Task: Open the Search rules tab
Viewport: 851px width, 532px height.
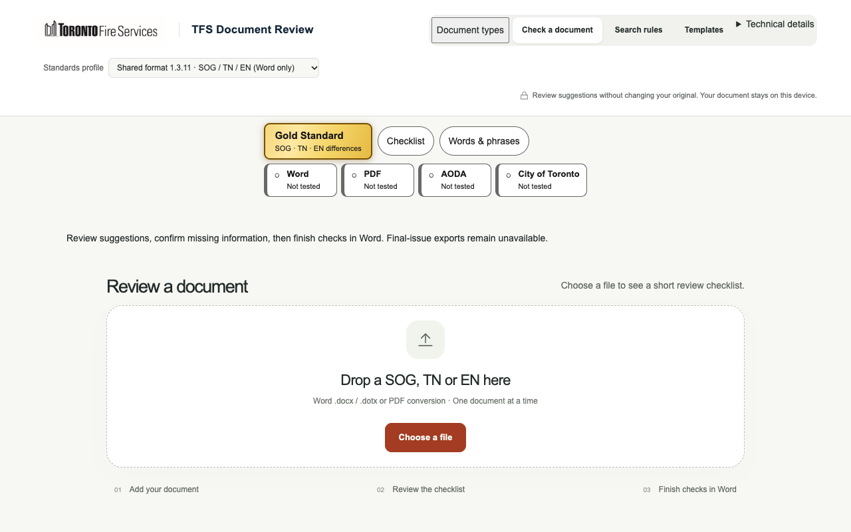Action: click(638, 30)
